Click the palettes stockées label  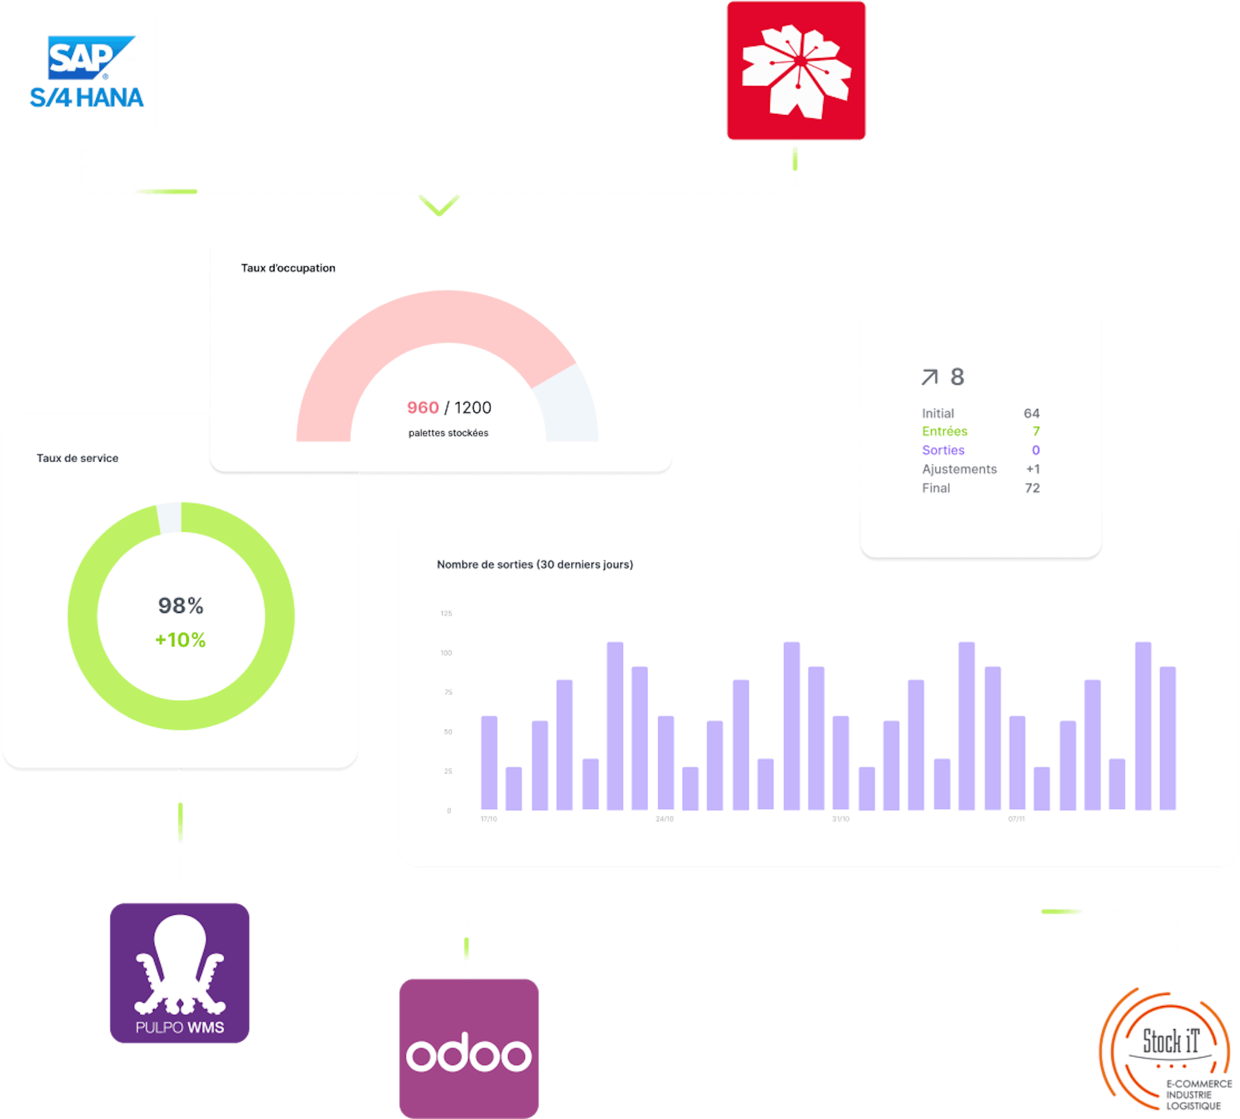pyautogui.click(x=448, y=433)
